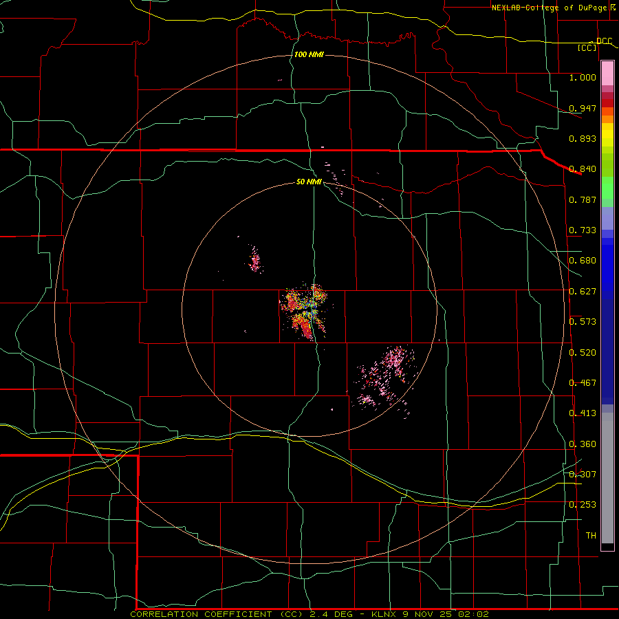The image size is (619, 619).
Task: Click the DCC product label above the scale
Action: pyautogui.click(x=604, y=41)
